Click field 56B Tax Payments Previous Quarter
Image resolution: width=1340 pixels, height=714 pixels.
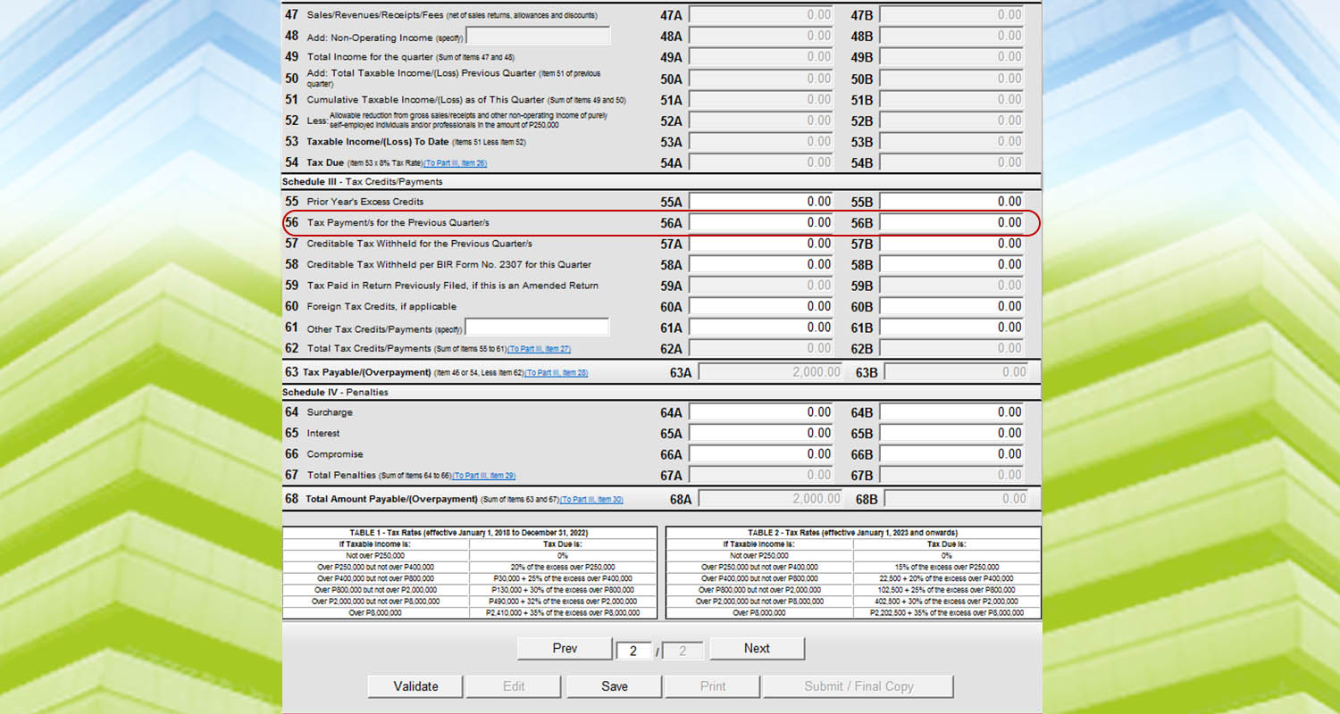[x=952, y=222]
